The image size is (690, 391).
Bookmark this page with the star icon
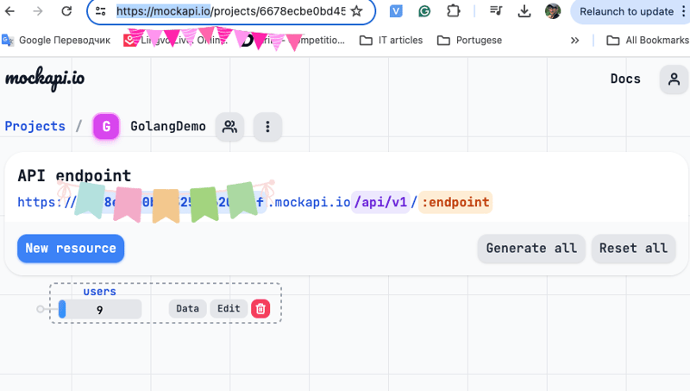[x=356, y=11]
